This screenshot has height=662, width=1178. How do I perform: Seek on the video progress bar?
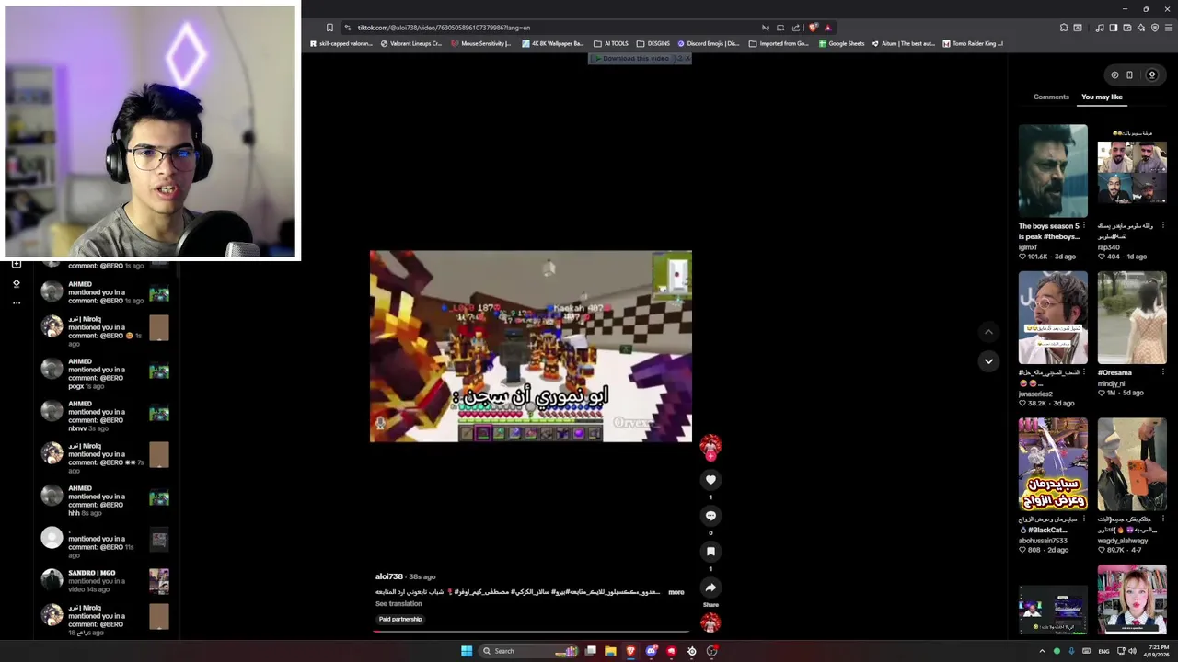click(x=531, y=632)
